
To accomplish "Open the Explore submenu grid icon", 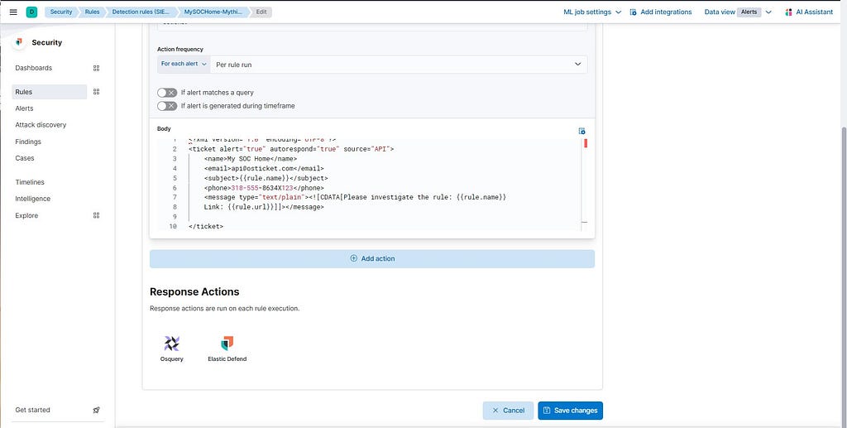I will [96, 215].
